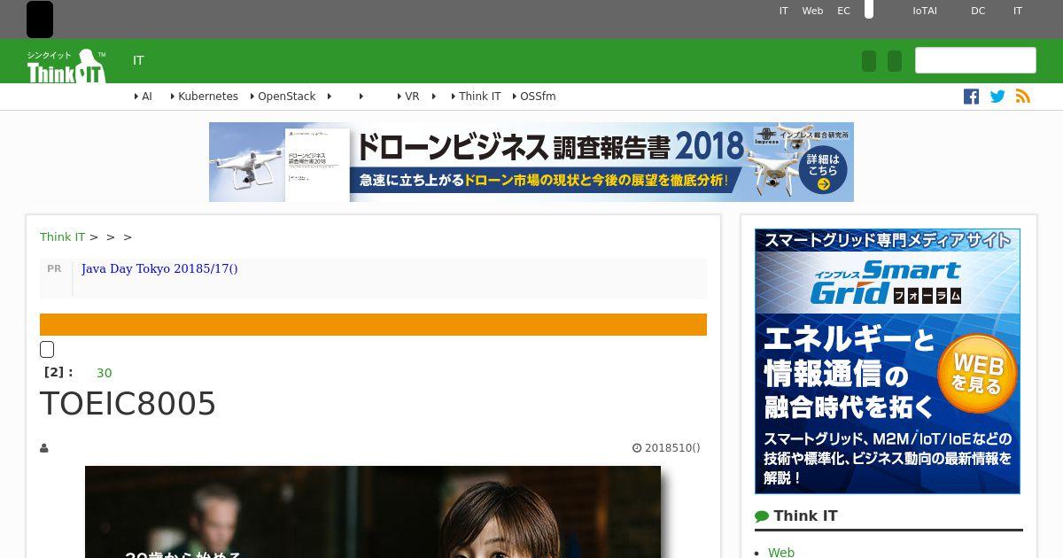Click the Think IT sidebar heading
This screenshot has height=558, width=1063.
805,516
